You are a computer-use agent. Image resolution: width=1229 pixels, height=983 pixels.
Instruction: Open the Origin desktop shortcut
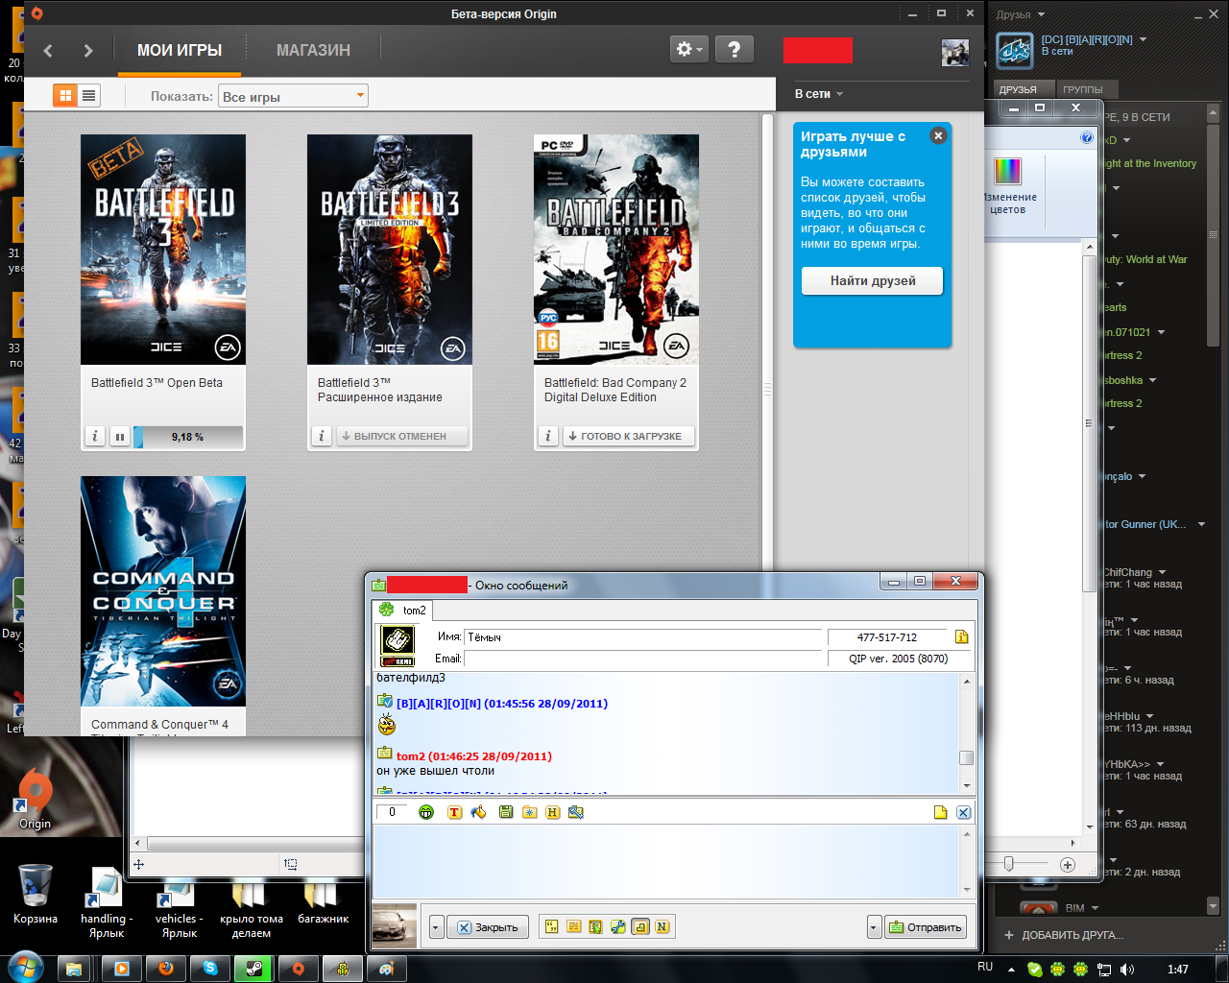click(x=35, y=798)
